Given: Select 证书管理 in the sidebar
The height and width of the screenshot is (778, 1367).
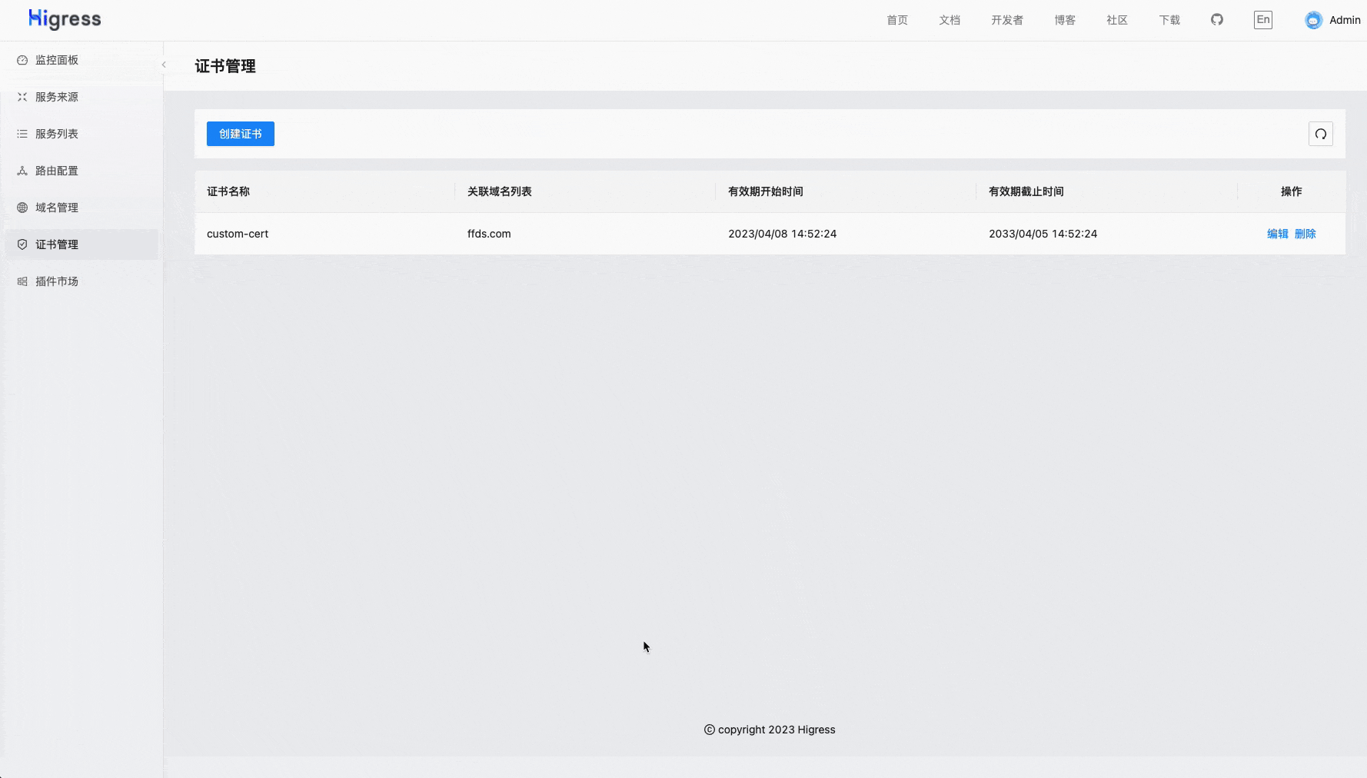Looking at the screenshot, I should point(81,244).
